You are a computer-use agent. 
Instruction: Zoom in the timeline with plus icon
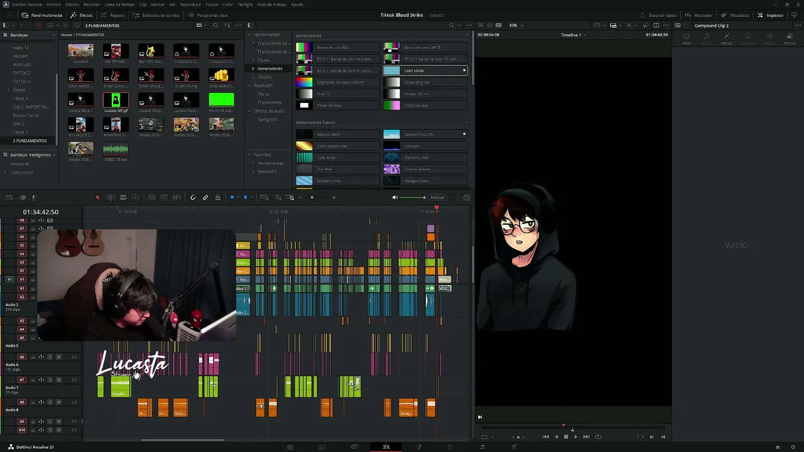pyautogui.click(x=334, y=198)
